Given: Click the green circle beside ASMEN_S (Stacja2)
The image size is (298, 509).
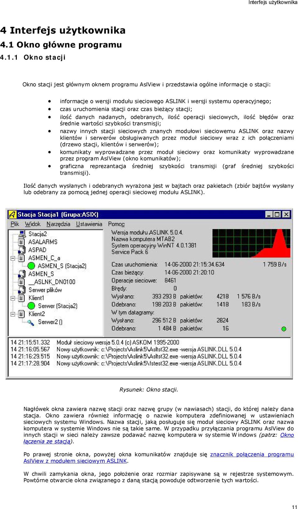Looking at the screenshot, I should click(31, 266).
